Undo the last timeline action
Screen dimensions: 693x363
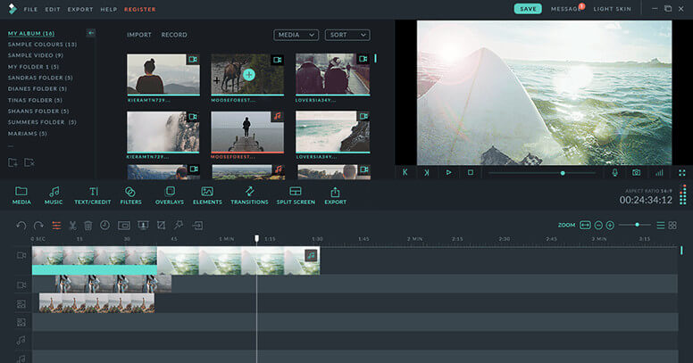point(21,226)
